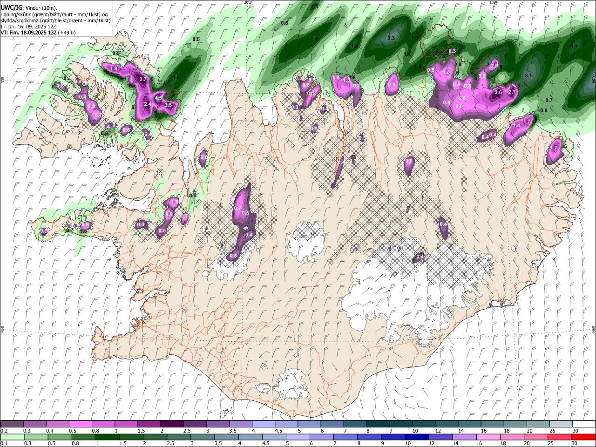Click the 1.9 snow value in the Westfjords
This screenshot has height=447, width=596.
click(x=114, y=69)
